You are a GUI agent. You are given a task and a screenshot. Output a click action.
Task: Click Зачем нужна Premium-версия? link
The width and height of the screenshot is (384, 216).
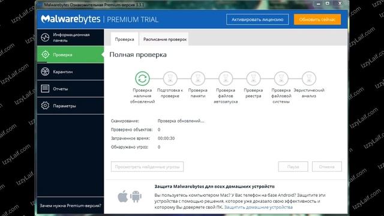[70, 205]
